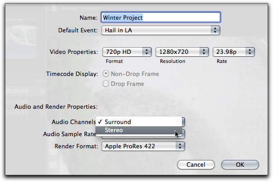This screenshot has height=182, width=273.
Task: Select the Non-Drop Frame radio button
Action: point(106,74)
